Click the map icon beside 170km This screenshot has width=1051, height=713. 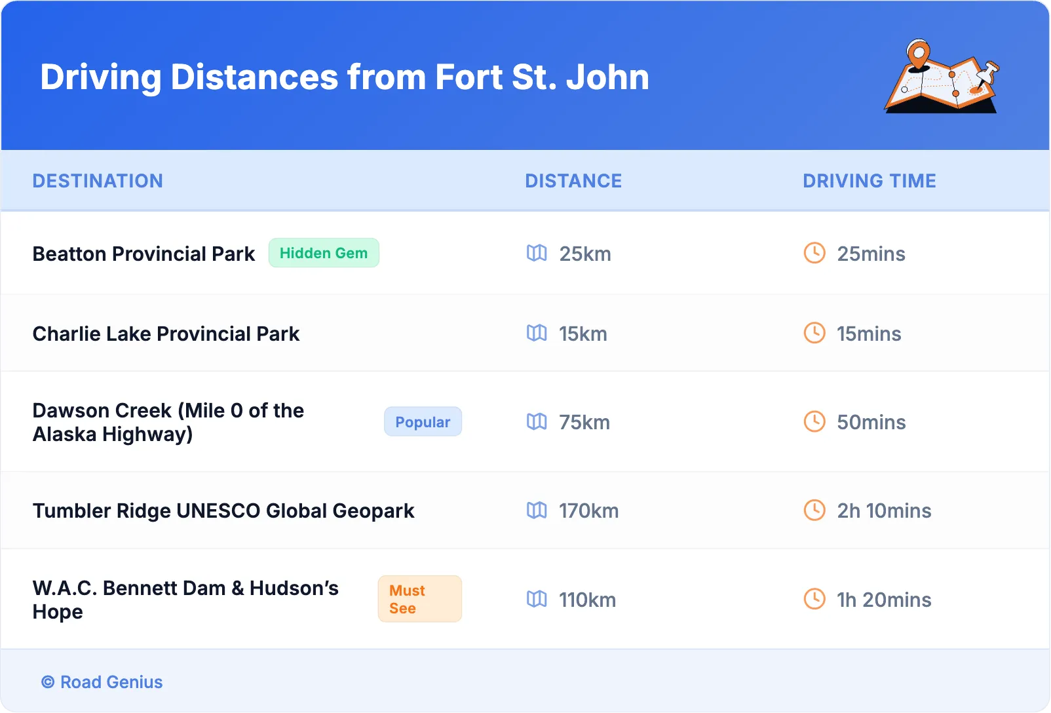coord(537,510)
